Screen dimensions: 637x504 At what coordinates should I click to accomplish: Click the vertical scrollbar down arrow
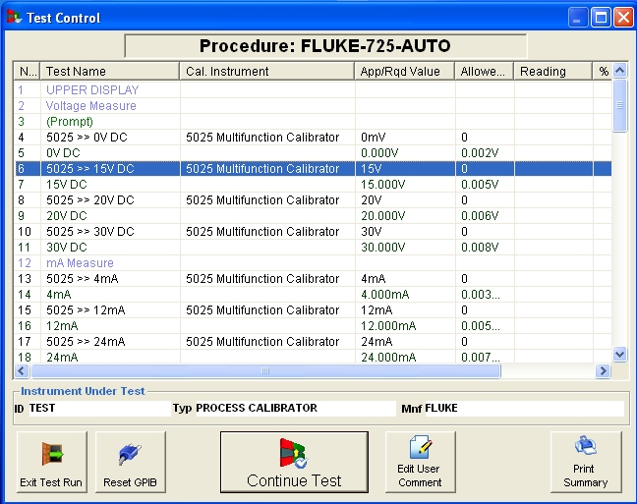619,354
